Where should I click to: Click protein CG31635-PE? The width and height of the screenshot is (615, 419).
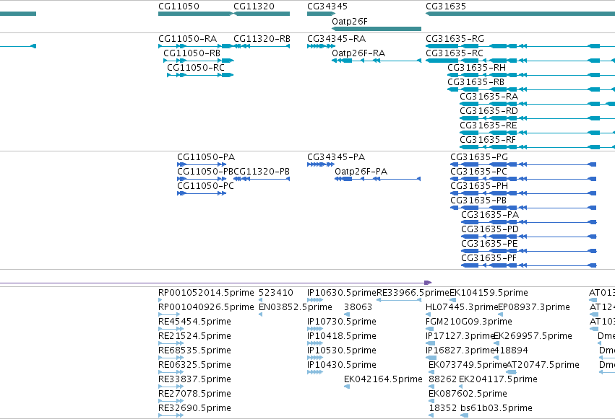point(489,244)
